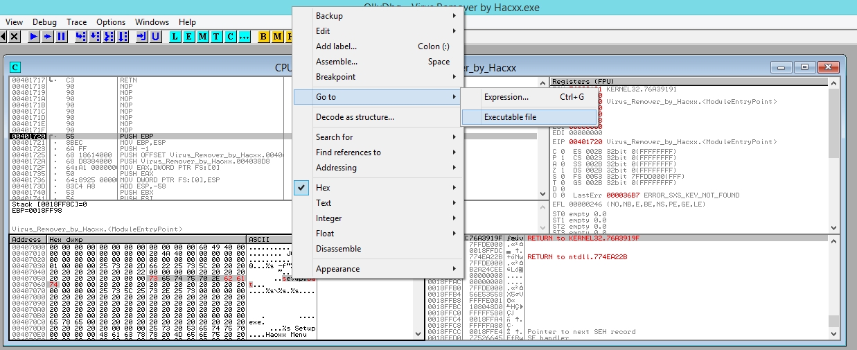Toggle the Hex checkmark in the context menu
This screenshot has height=350, width=857.
(303, 188)
